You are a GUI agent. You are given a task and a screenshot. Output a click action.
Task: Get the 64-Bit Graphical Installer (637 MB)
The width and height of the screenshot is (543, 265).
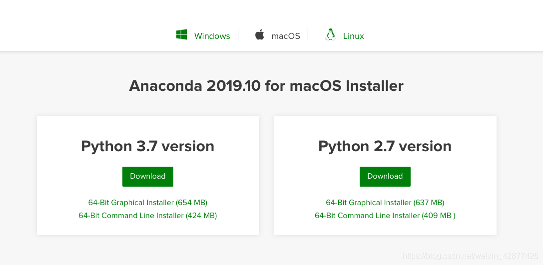385,203
